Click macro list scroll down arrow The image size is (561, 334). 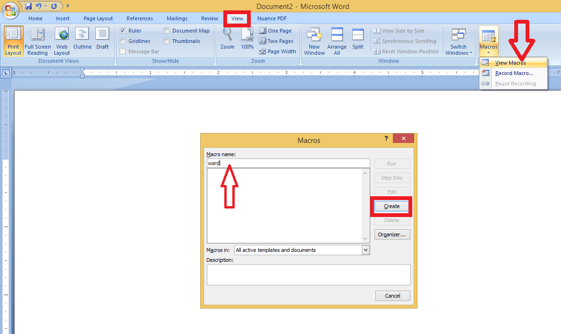point(365,239)
